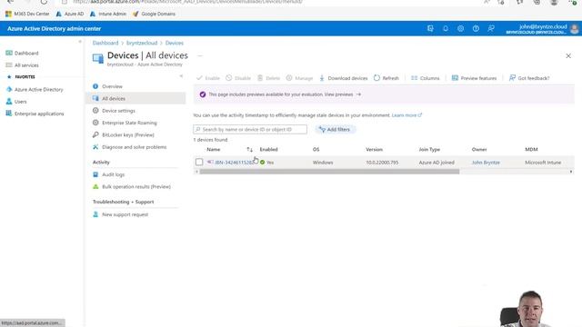Click the bryntzecloud breadcrumb link
Screen dimensions: 582x327
pos(142,43)
